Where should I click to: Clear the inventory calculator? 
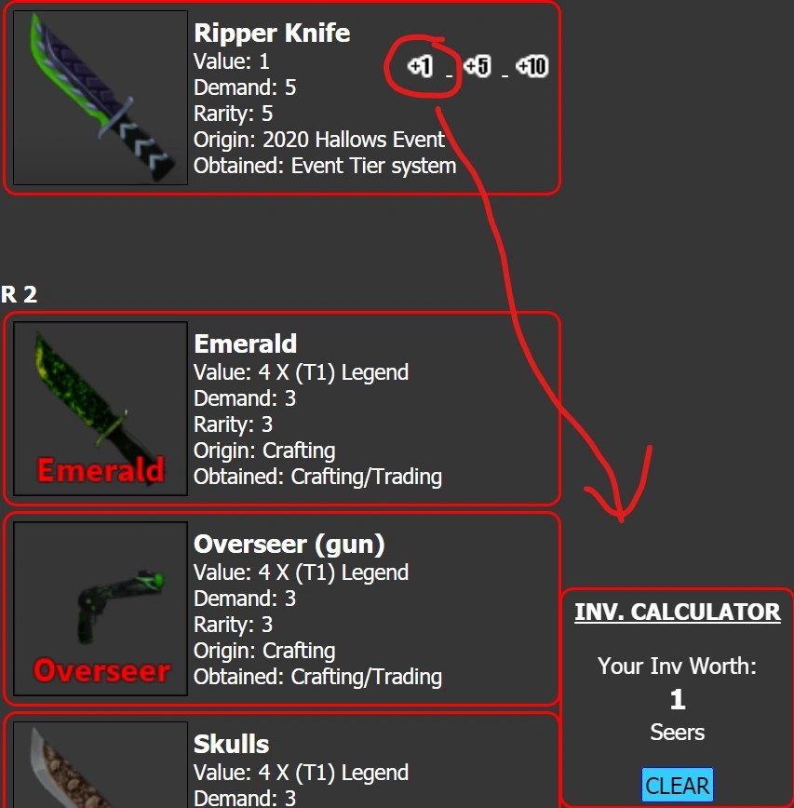(677, 786)
